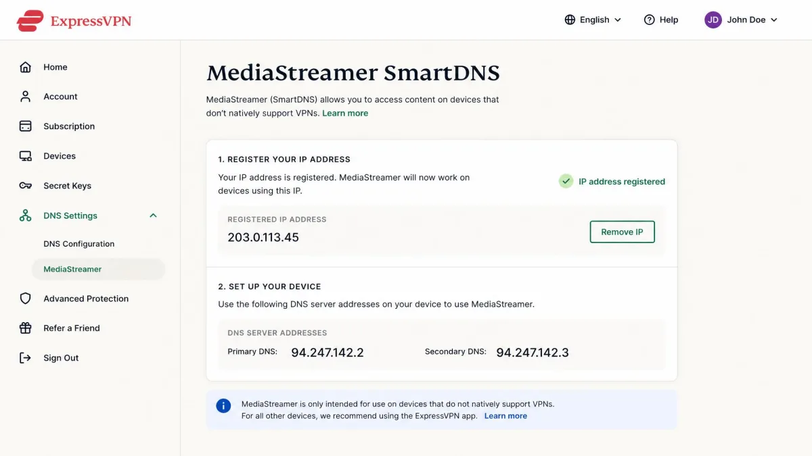Viewport: 812px width, 456px height.
Task: Click the '2. SET UP YOUR DEVICE' heading
Action: point(269,286)
